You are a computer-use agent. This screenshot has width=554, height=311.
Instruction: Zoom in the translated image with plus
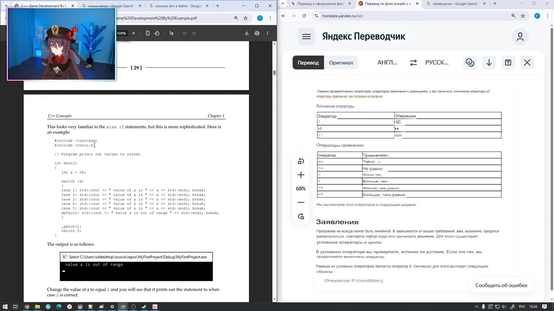tap(301, 175)
